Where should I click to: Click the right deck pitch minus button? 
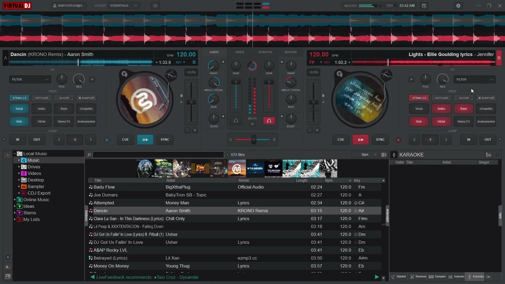pyautogui.click(x=310, y=130)
